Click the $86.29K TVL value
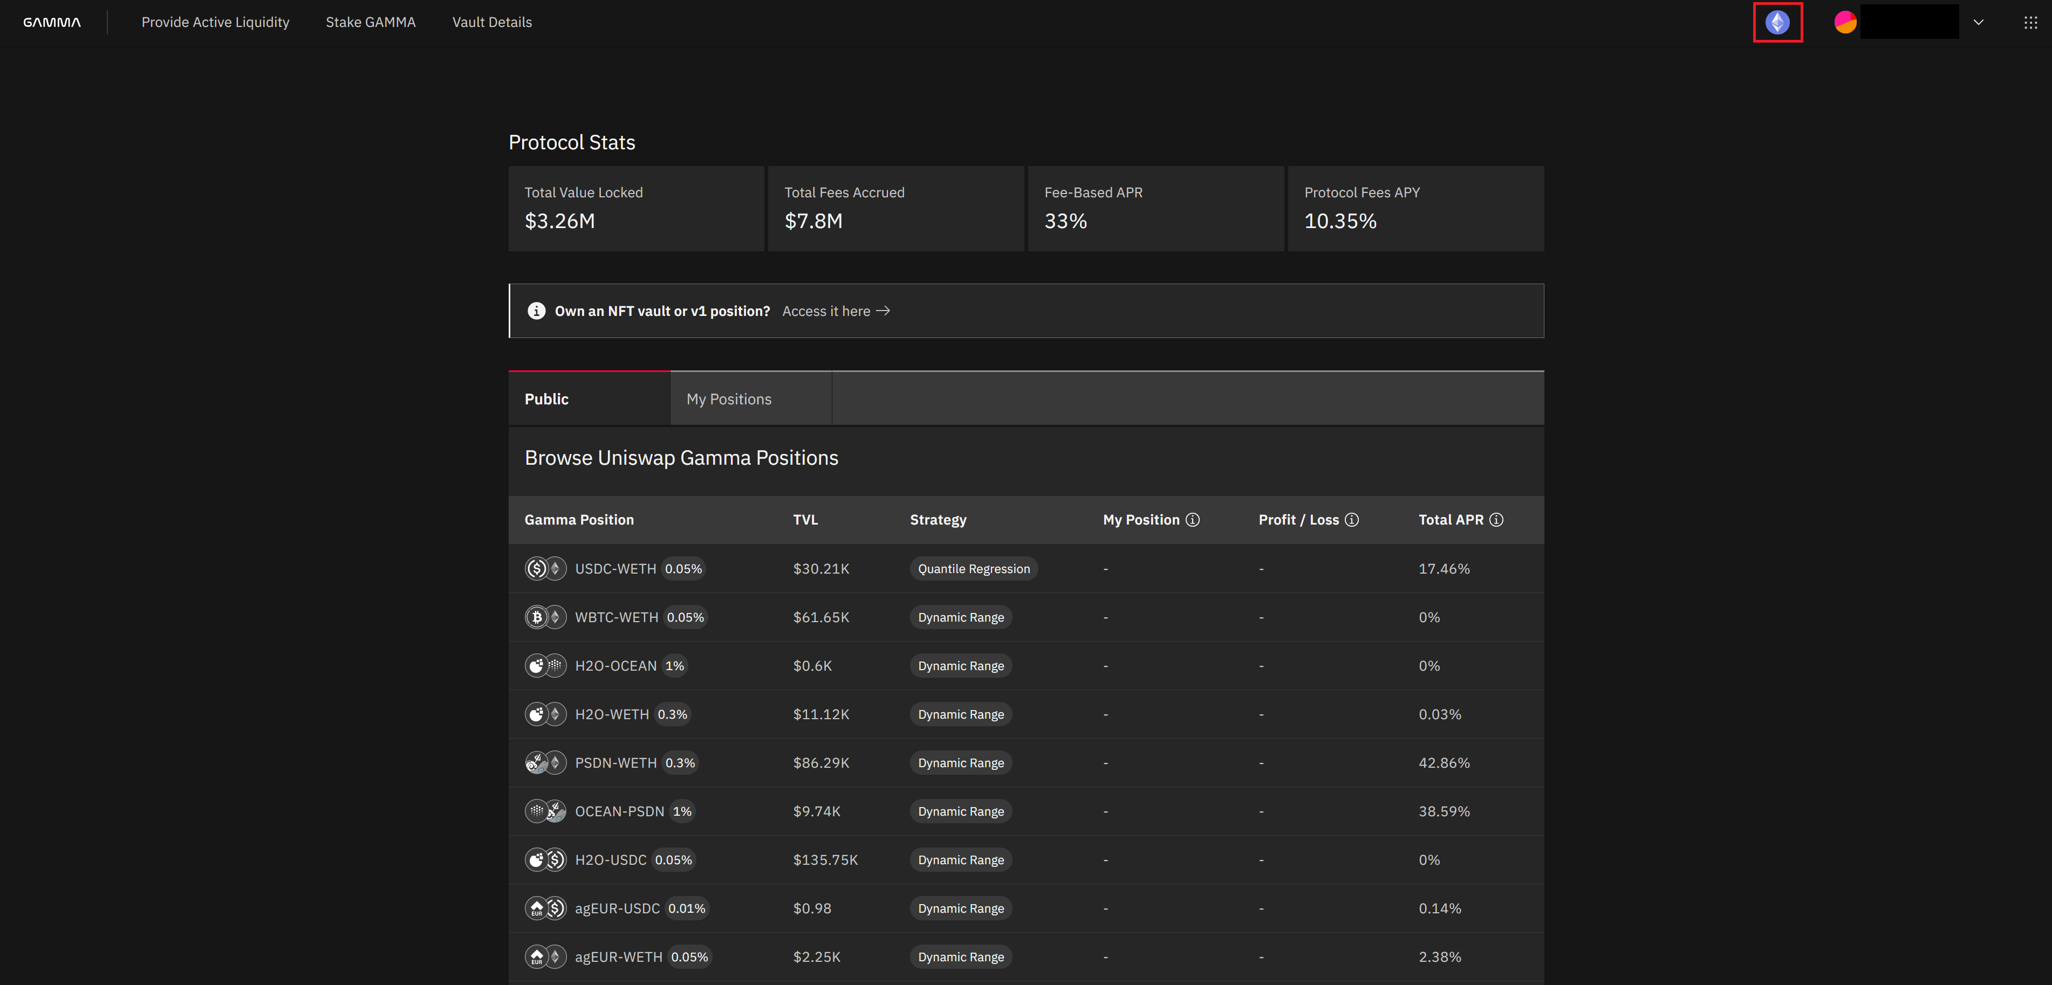The width and height of the screenshot is (2052, 985). pos(821,763)
